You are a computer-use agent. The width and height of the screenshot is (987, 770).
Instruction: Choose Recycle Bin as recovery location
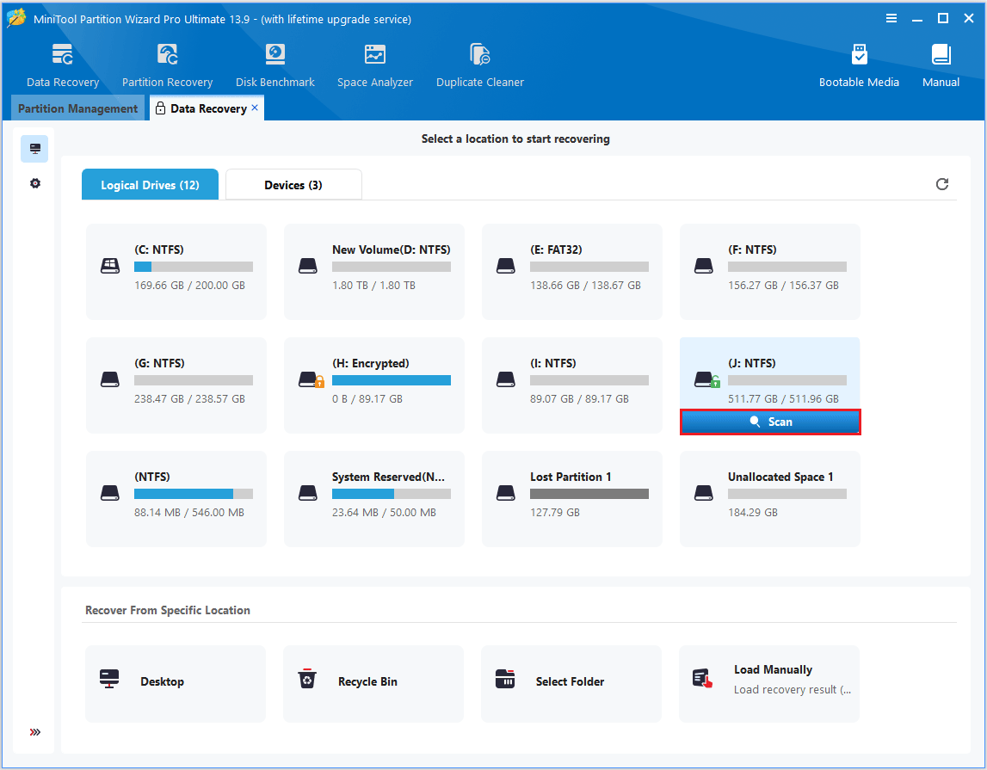coord(373,683)
